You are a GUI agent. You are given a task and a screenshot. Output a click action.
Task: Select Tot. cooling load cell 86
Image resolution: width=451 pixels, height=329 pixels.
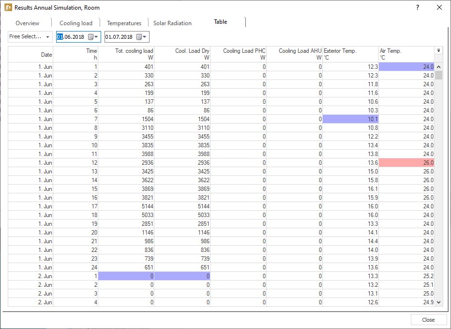126,110
